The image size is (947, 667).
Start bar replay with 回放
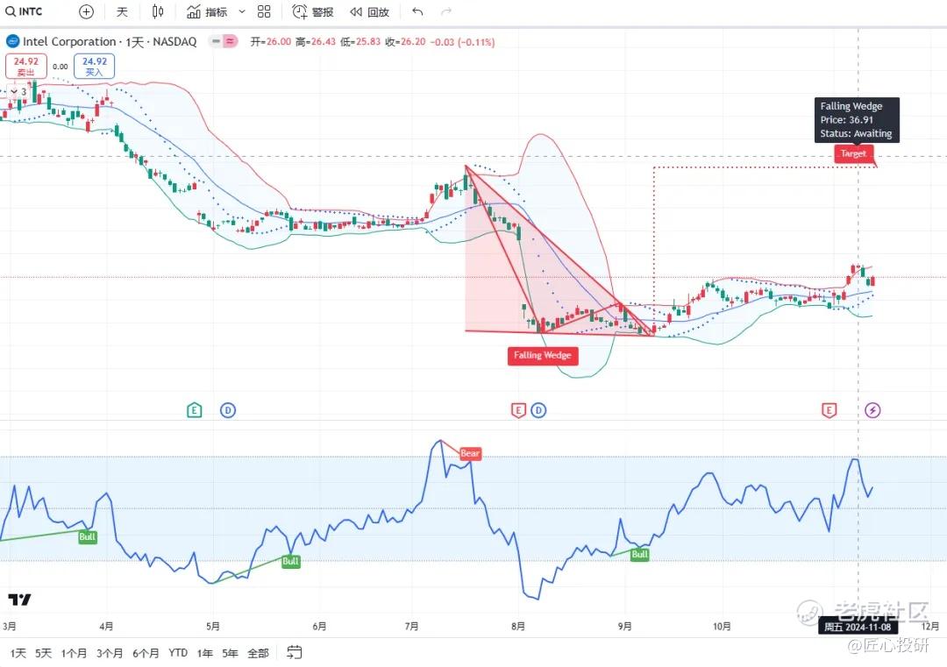coord(370,11)
